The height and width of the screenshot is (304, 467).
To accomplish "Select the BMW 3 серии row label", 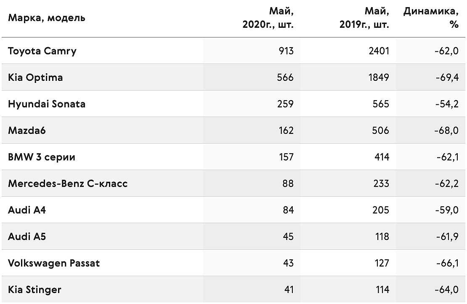I will (42, 157).
